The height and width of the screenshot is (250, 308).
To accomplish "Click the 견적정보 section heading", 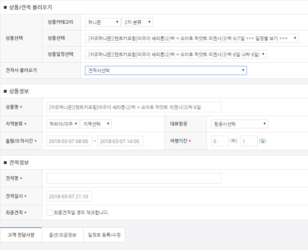I will tap(19, 163).
